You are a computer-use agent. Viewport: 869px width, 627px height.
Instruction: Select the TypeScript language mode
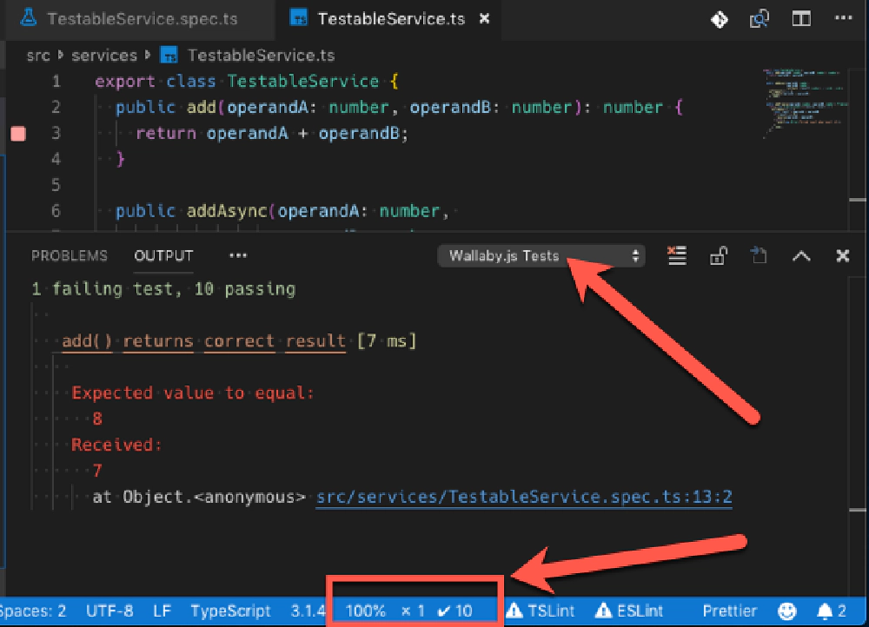point(230,611)
